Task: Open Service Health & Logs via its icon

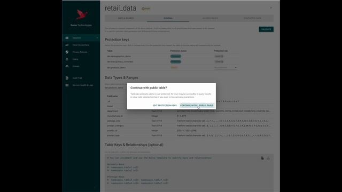Action: (x=67, y=85)
